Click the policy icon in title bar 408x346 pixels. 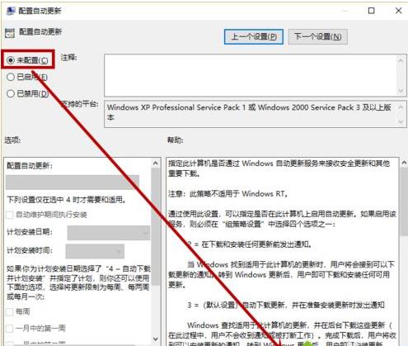(11, 11)
